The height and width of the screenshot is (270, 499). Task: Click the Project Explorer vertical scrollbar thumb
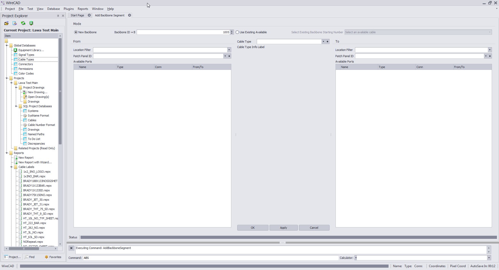click(60, 91)
